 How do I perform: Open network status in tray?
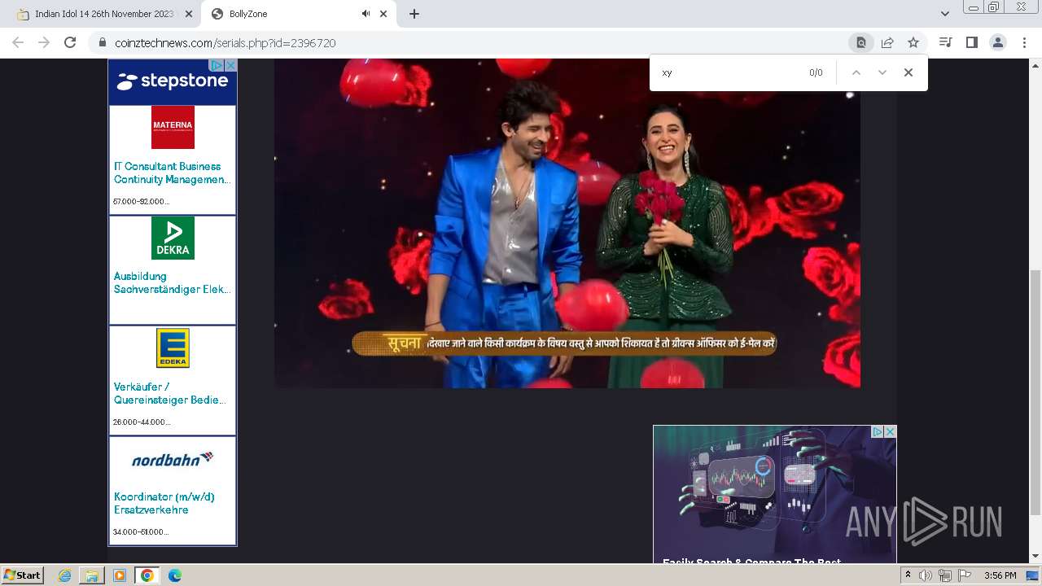(945, 575)
